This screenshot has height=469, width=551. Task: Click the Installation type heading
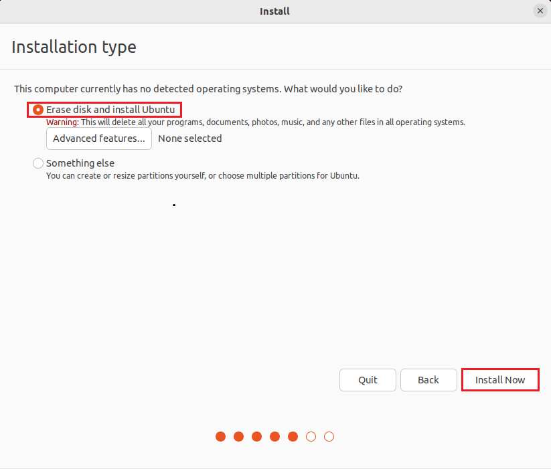[74, 48]
